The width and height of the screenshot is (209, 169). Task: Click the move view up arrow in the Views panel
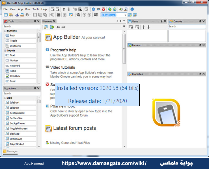(144, 27)
